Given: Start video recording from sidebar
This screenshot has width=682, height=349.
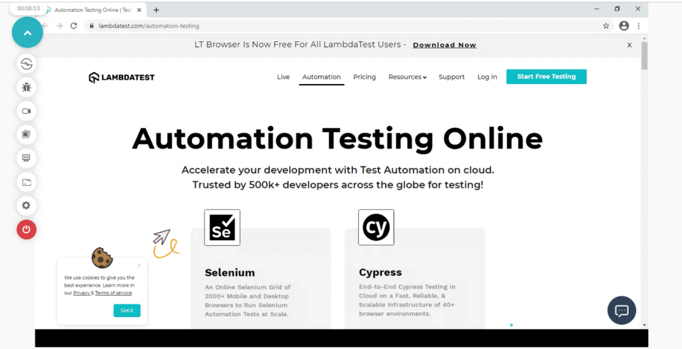Looking at the screenshot, I should [27, 111].
